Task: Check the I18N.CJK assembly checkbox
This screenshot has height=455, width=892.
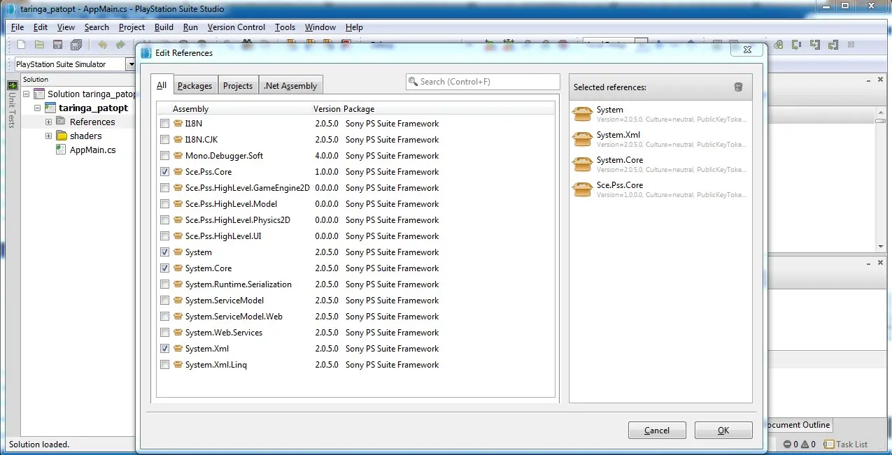Action: coord(164,140)
